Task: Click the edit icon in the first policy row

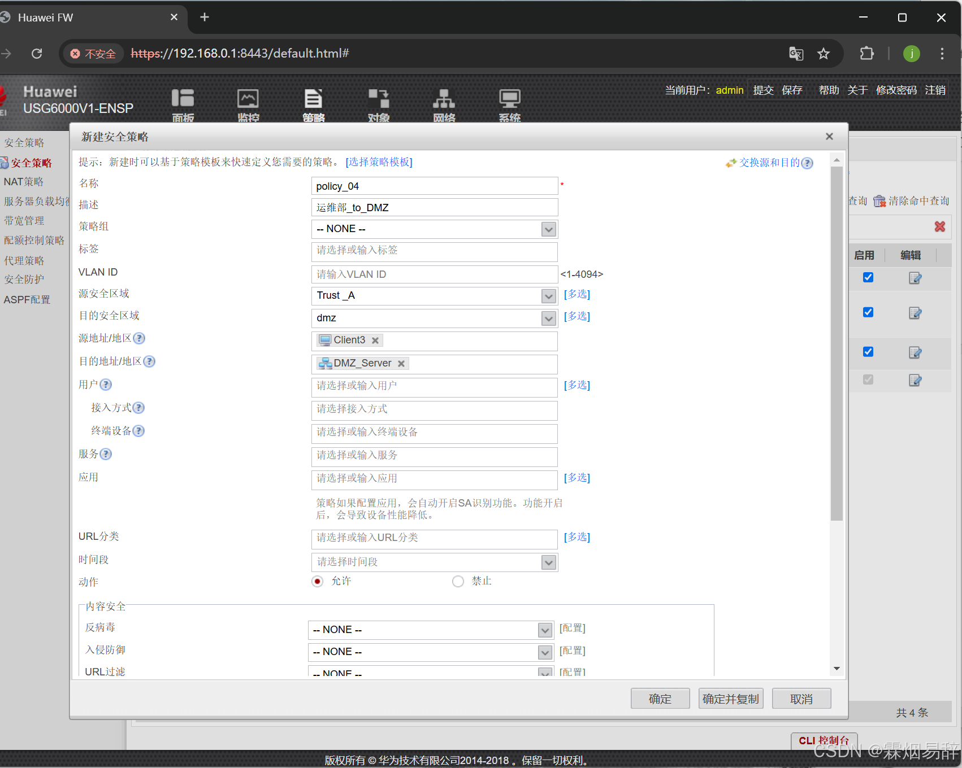Action: [x=915, y=278]
